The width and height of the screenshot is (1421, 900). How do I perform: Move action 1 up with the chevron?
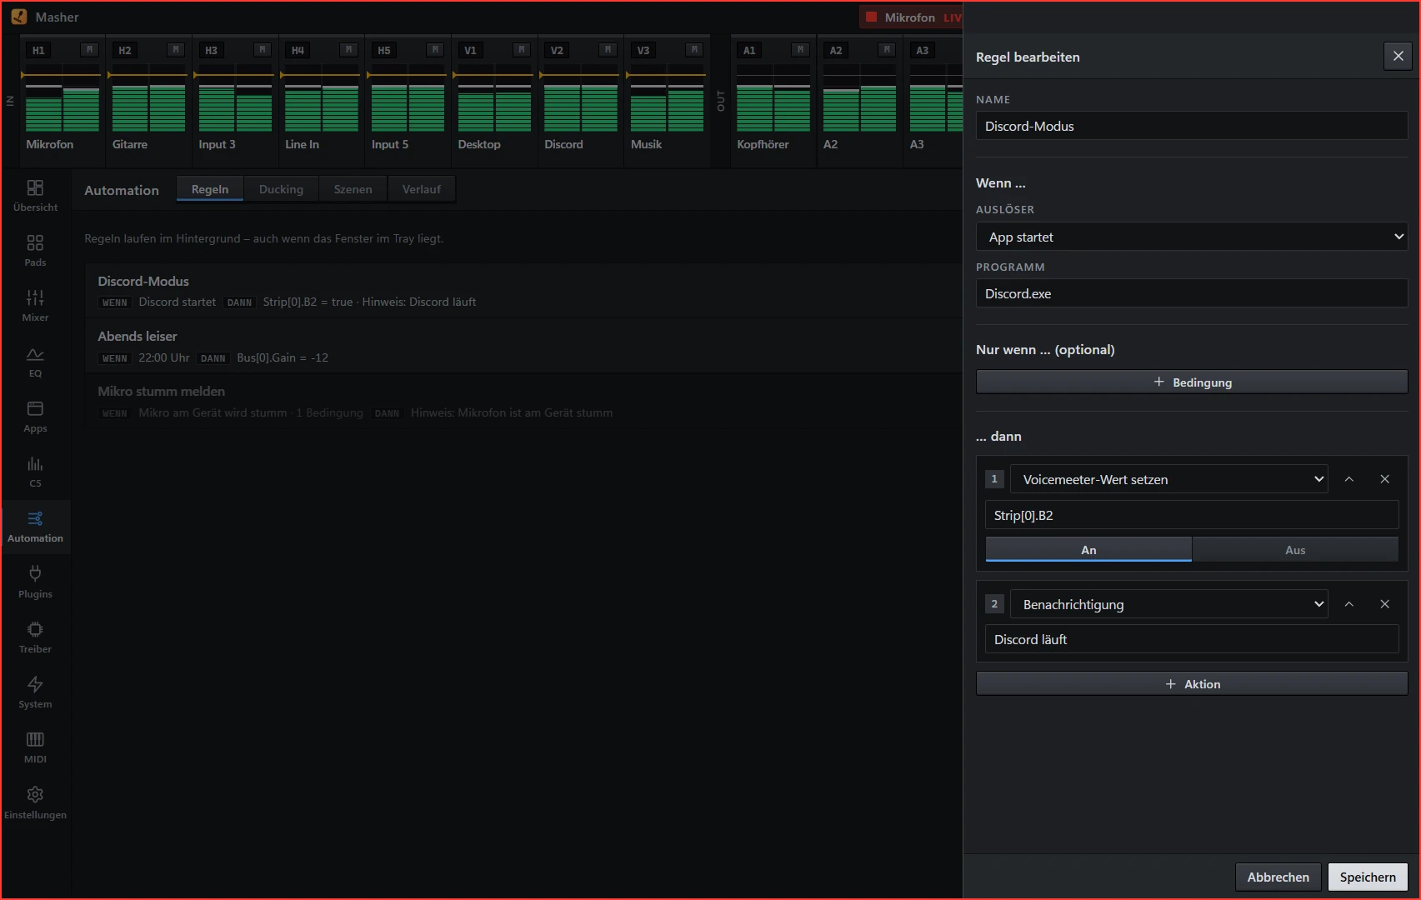coord(1348,479)
